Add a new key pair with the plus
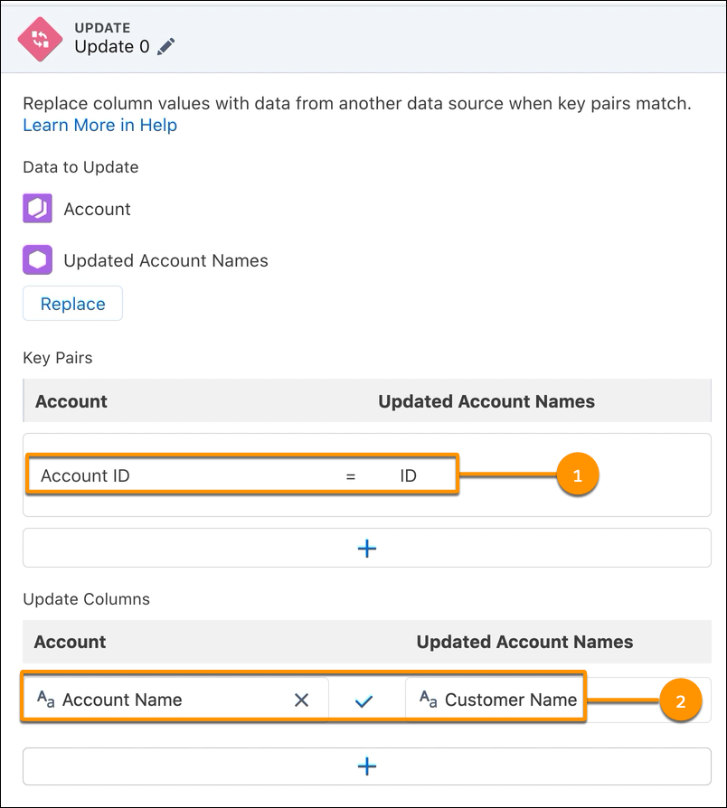Image resolution: width=727 pixels, height=808 pixels. [366, 549]
